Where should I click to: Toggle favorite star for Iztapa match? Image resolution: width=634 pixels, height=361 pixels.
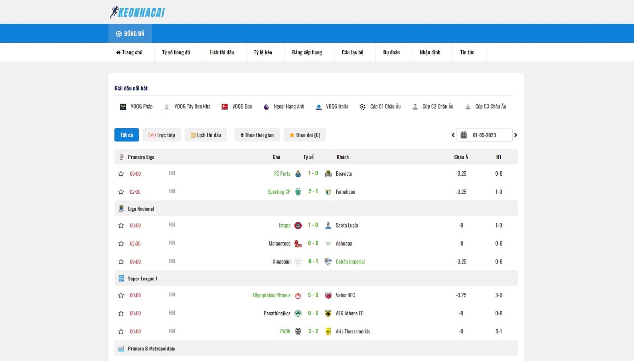point(121,226)
